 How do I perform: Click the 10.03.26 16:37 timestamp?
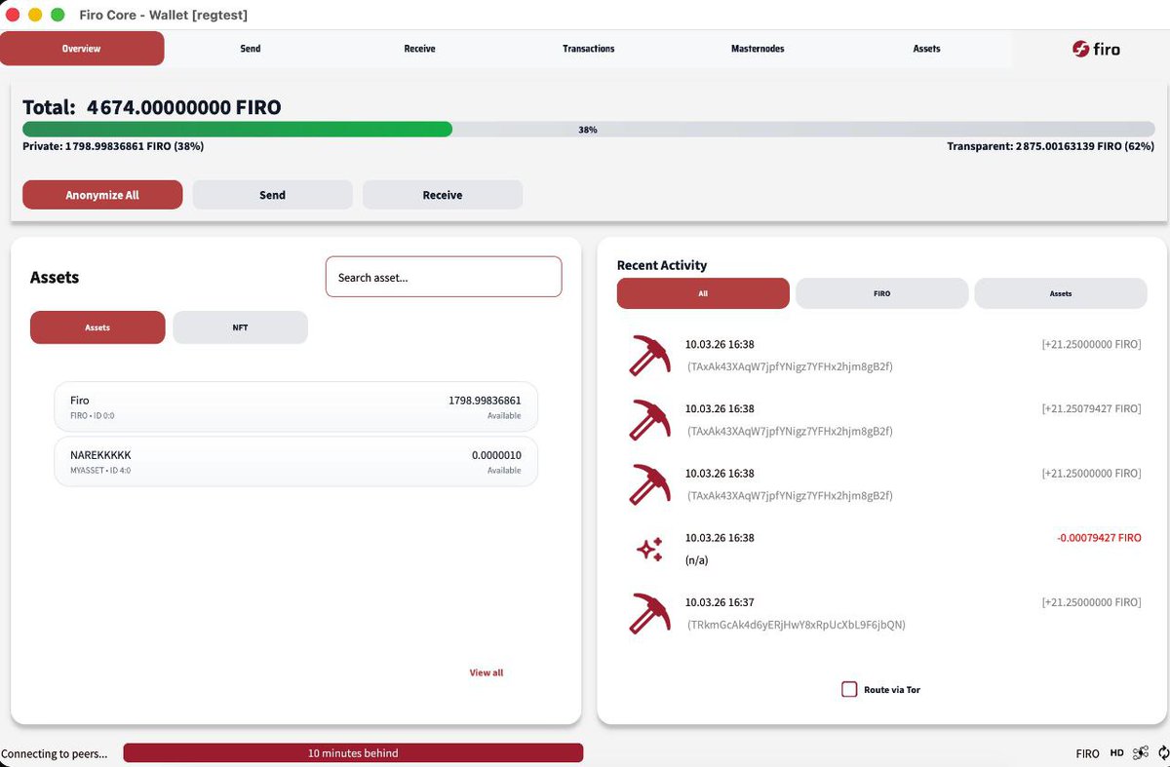pyautogui.click(x=720, y=602)
